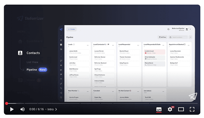Open the All Time date filter
Screen dimensions: 204x118
pos(162,37)
